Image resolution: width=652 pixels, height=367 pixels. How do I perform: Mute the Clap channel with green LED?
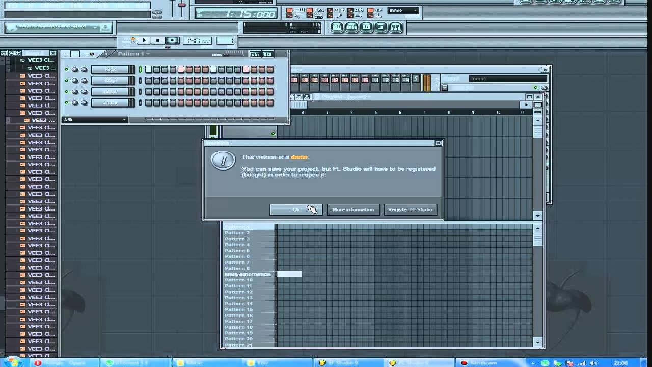pos(66,81)
